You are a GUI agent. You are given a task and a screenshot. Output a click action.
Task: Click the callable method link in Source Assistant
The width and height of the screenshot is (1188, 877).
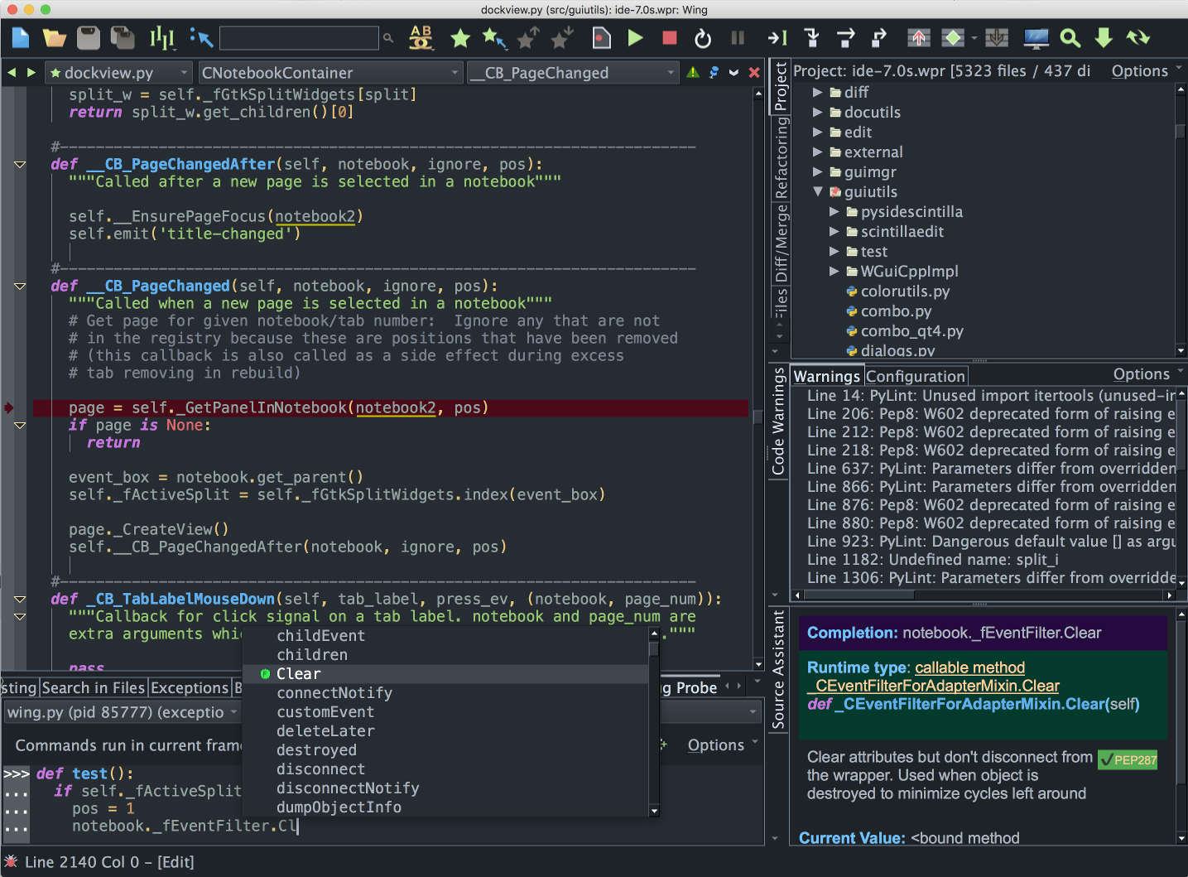(x=969, y=667)
